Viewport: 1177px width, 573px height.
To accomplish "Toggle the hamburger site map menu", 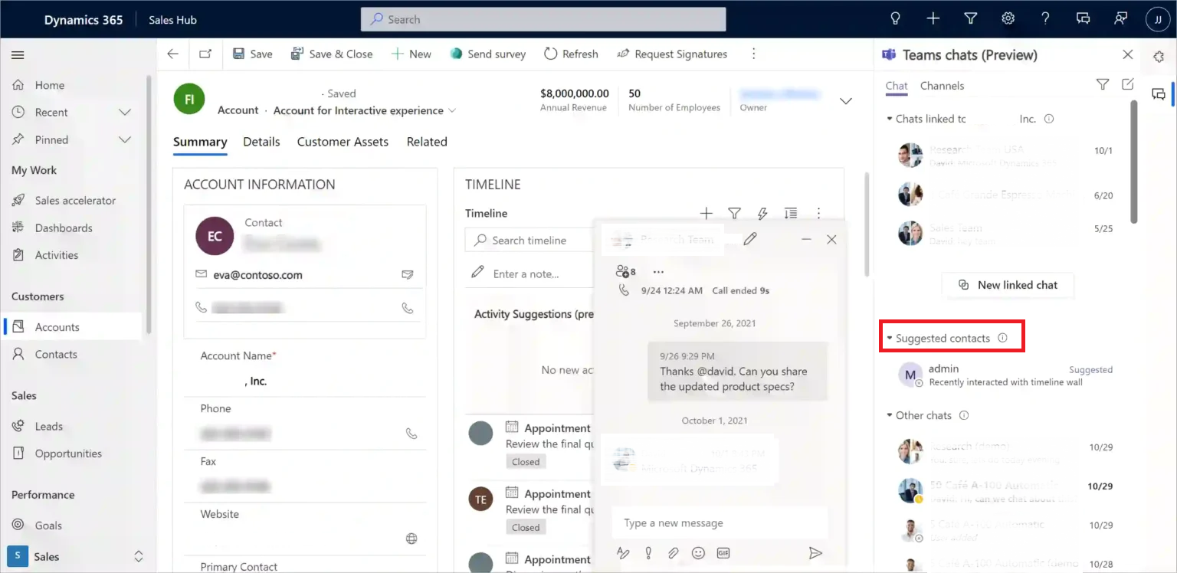I will 18,55.
